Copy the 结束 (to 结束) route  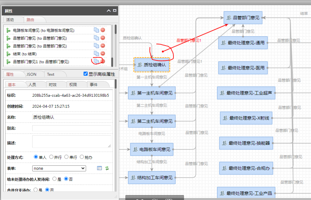96,53
